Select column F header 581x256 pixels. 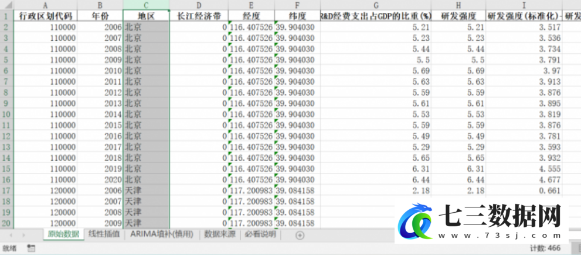pos(297,5)
